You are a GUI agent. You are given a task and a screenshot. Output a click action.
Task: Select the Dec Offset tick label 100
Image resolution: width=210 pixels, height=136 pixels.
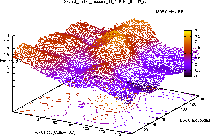point(184,109)
